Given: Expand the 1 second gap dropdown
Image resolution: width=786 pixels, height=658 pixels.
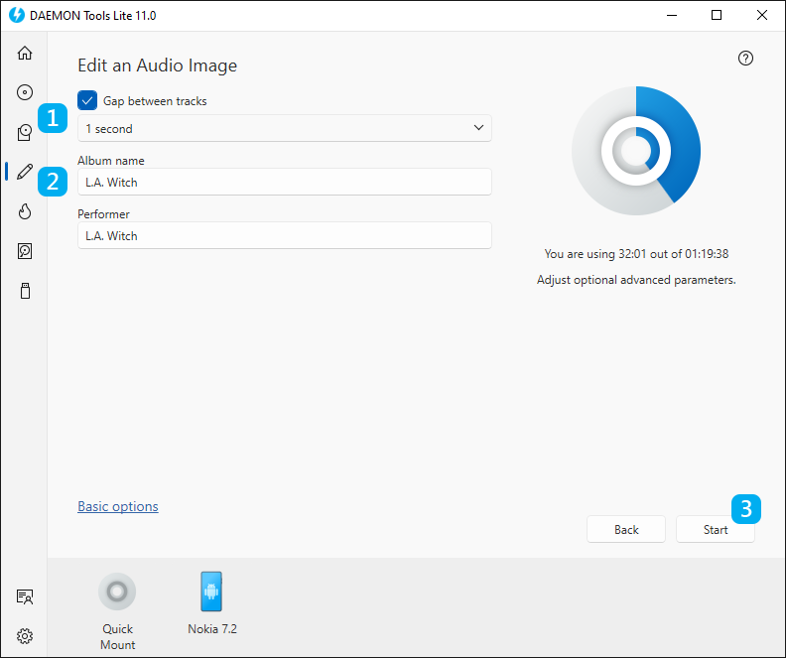Looking at the screenshot, I should [284, 128].
